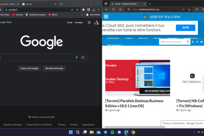Open Dashboard Rewards bookmark
204x136 pixels.
tap(36, 15)
